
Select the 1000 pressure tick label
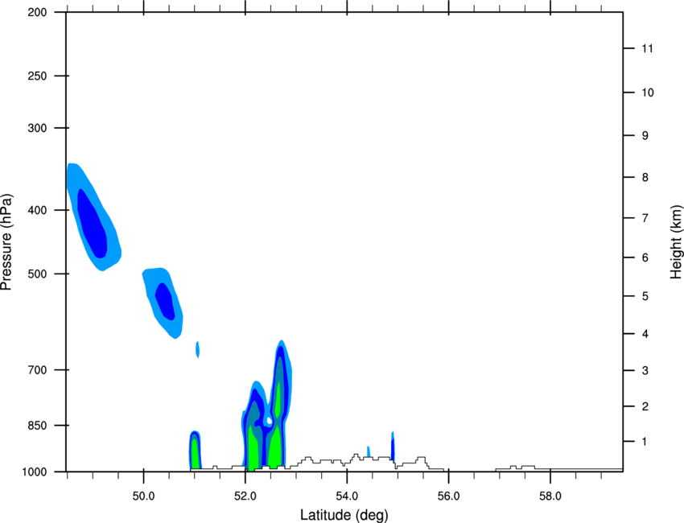click(x=34, y=472)
